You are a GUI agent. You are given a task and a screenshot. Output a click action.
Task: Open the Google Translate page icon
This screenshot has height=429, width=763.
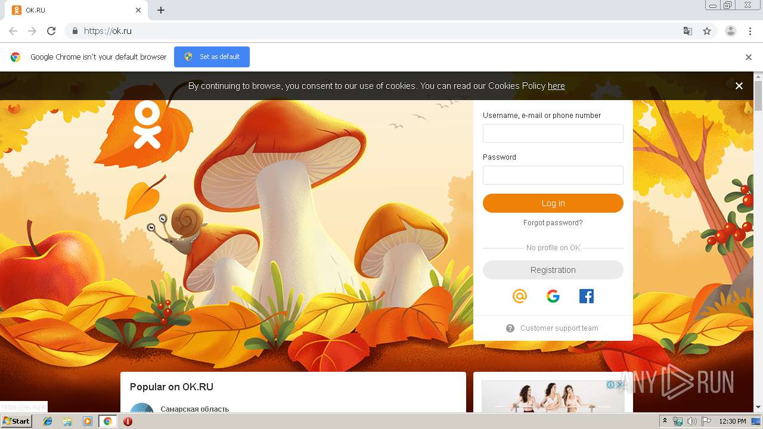(688, 31)
